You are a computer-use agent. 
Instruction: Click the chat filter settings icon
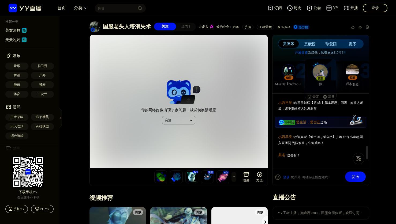[x=358, y=158]
